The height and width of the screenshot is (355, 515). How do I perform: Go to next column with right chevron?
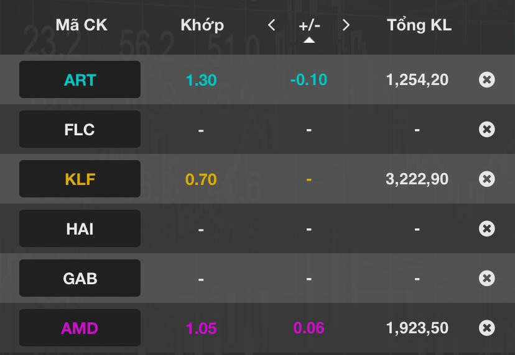[x=346, y=25]
